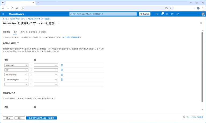Open the notifications bell icon

pyautogui.click(x=162, y=14)
